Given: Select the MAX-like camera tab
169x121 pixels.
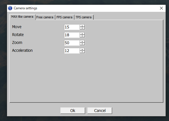Looking at the screenshot, I should point(22,17).
